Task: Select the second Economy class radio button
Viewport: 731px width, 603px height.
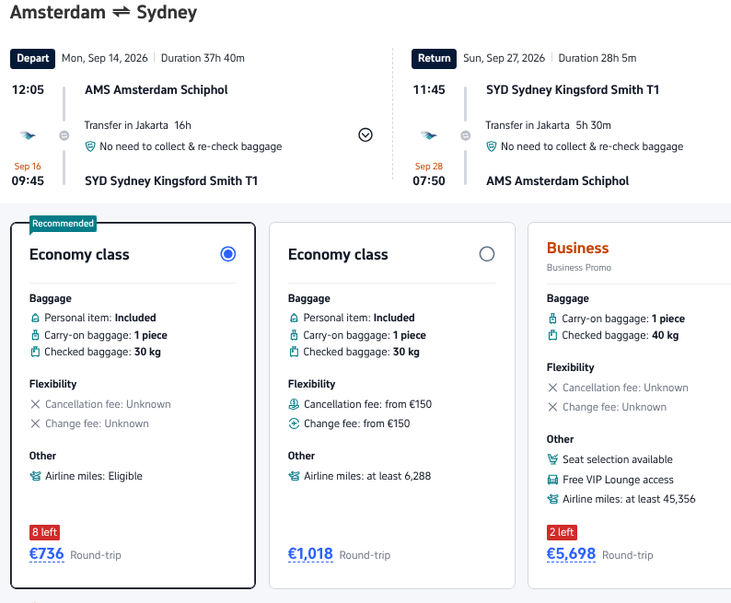Action: [x=487, y=254]
